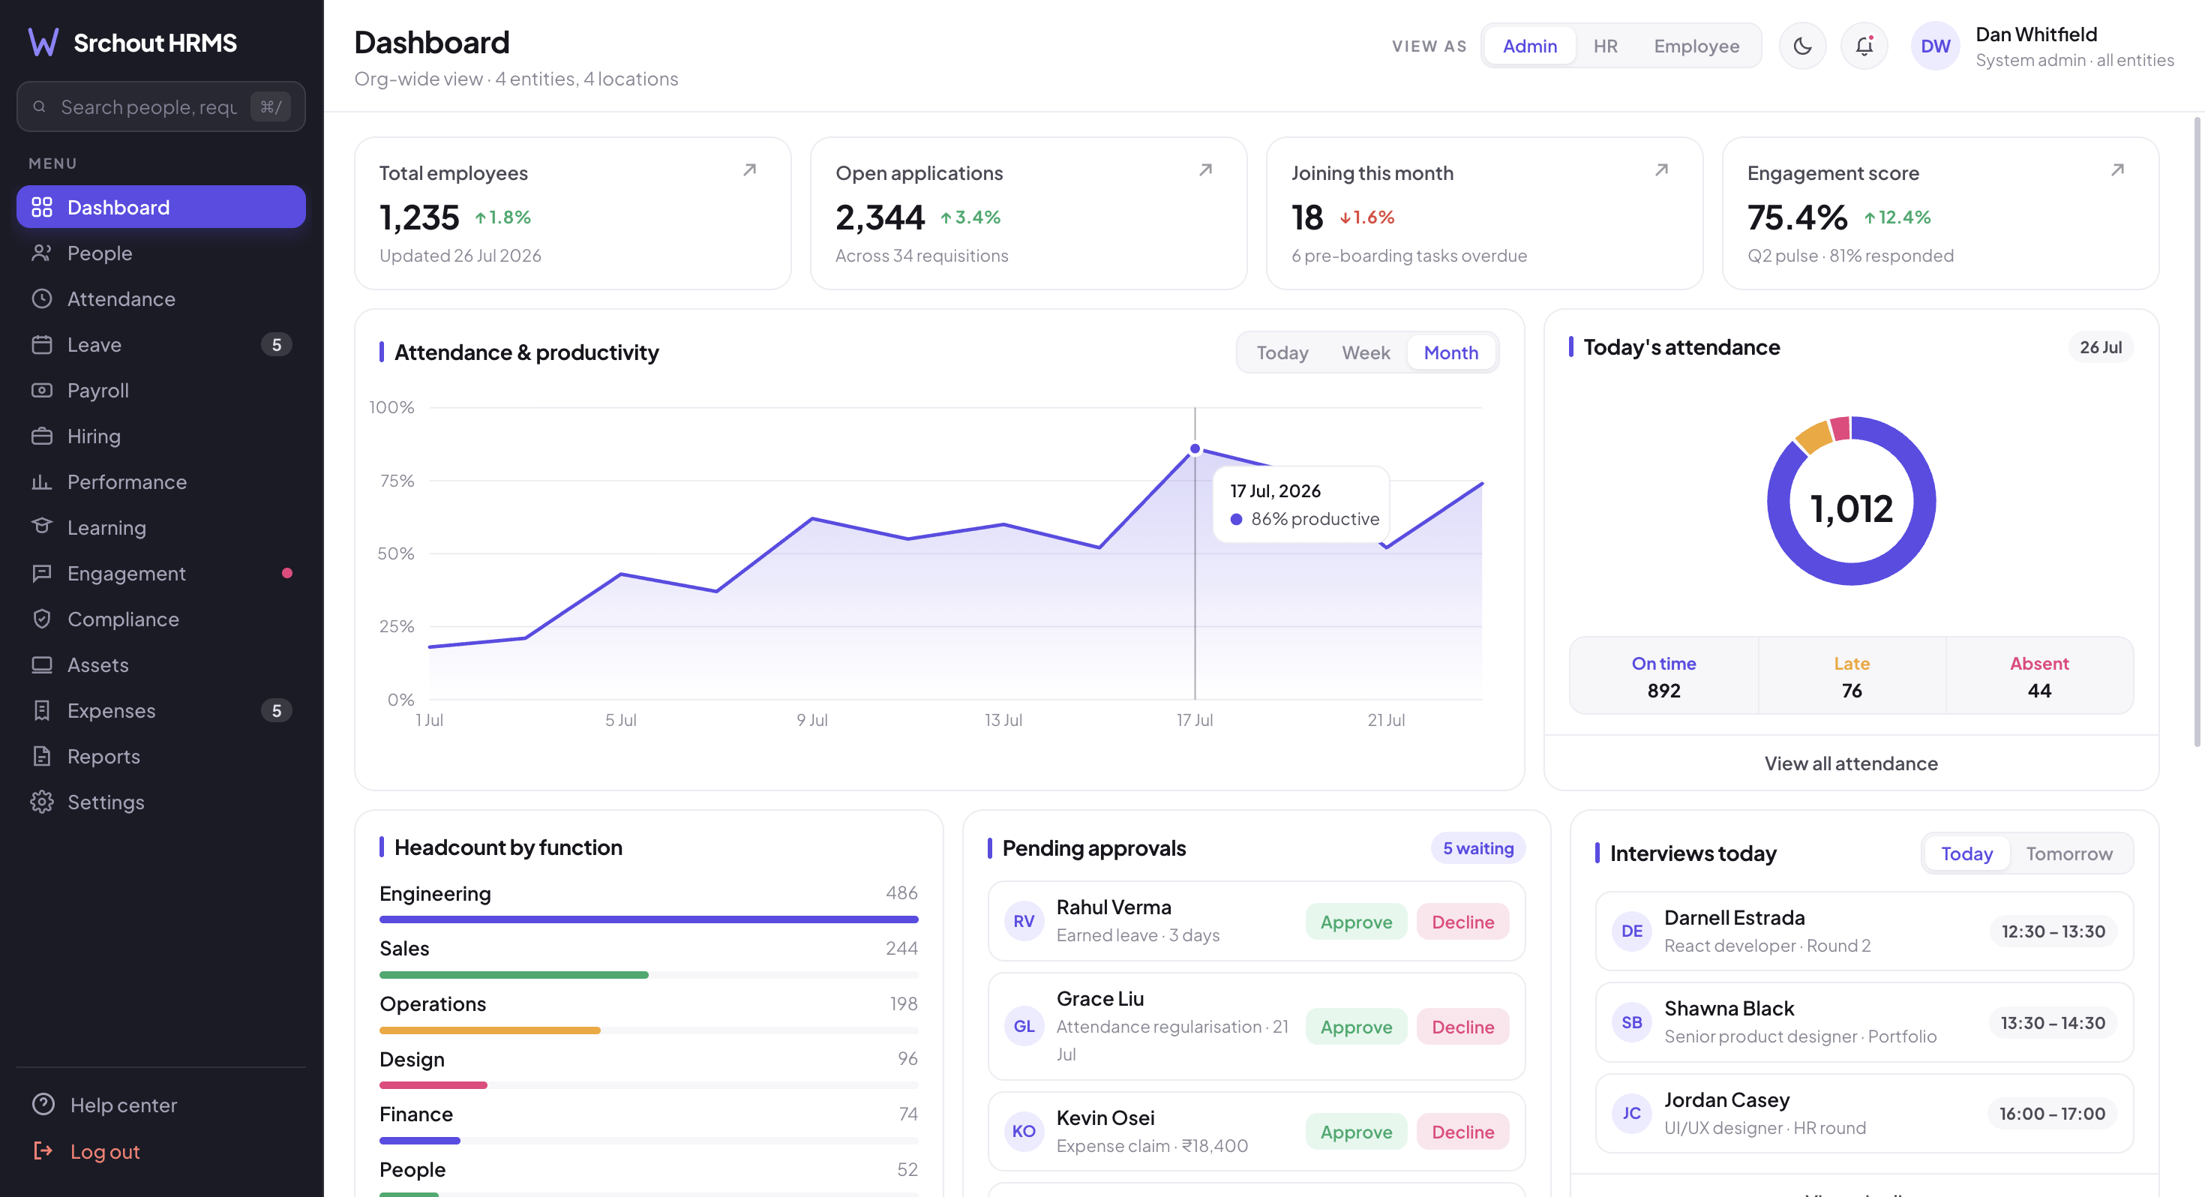The image size is (2205, 1197).
Task: Click the Dashboard grid icon in sidebar
Action: (42, 206)
